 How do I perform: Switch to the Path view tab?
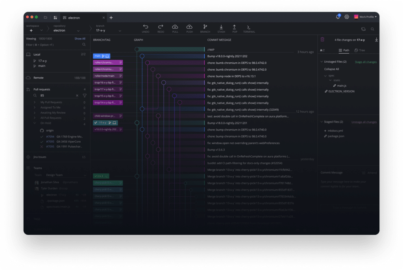pyautogui.click(x=344, y=50)
